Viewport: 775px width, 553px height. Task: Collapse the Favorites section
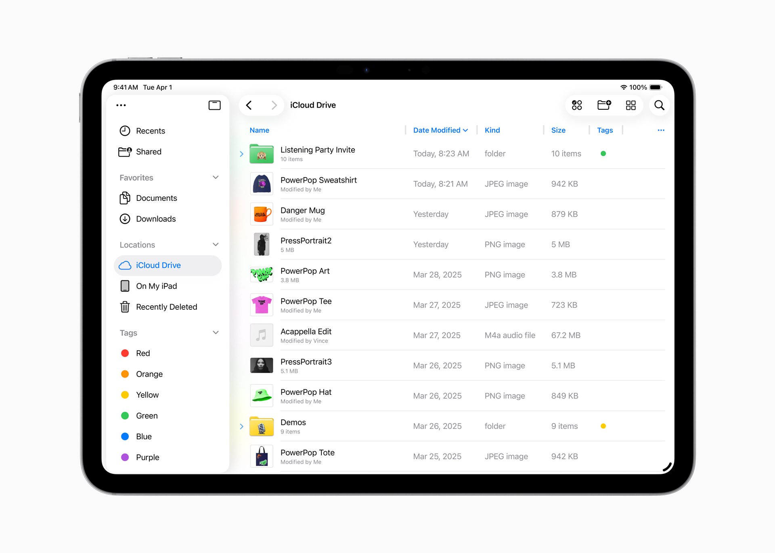[216, 177]
